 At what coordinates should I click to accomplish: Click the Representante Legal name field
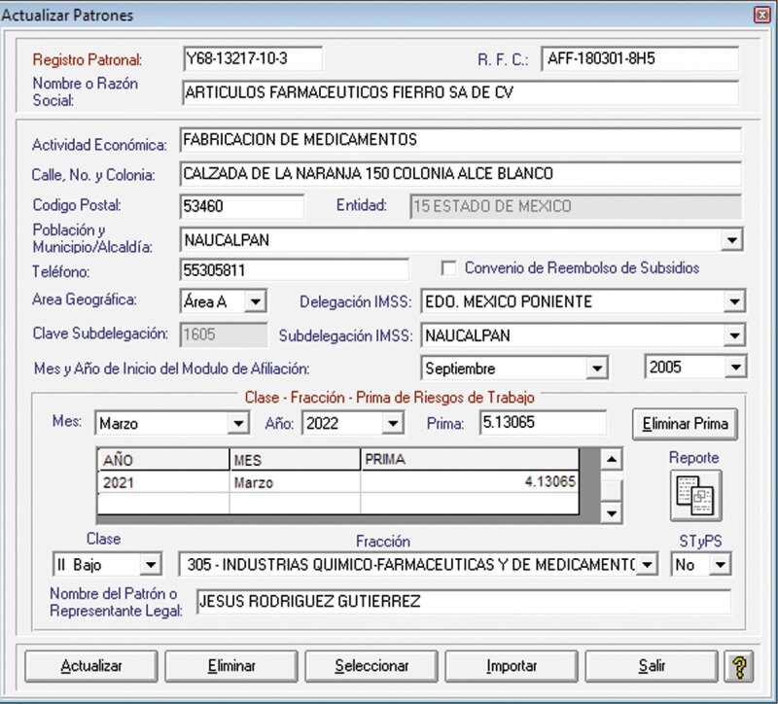(x=464, y=602)
